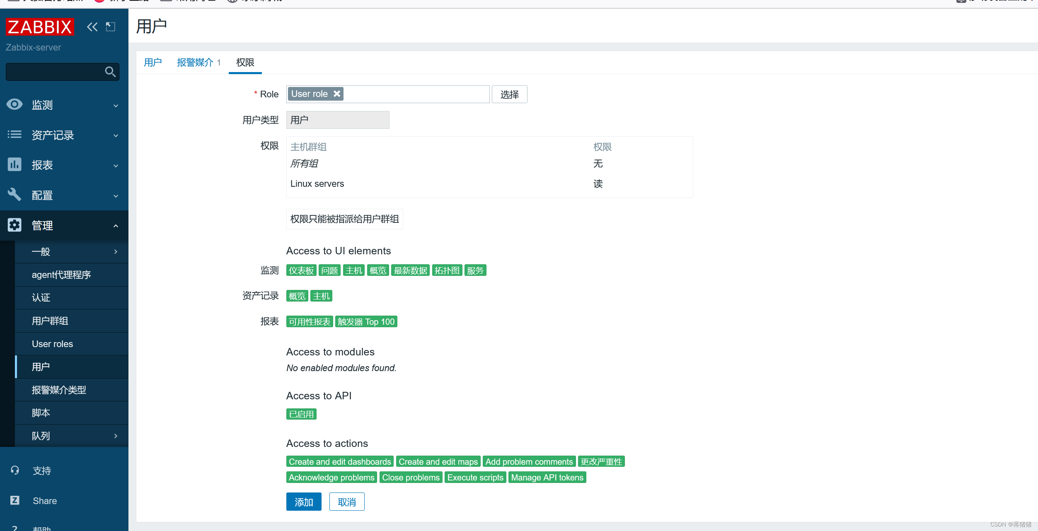The height and width of the screenshot is (531, 1038).
Task: Click the 选择 button next to Role
Action: tap(509, 94)
